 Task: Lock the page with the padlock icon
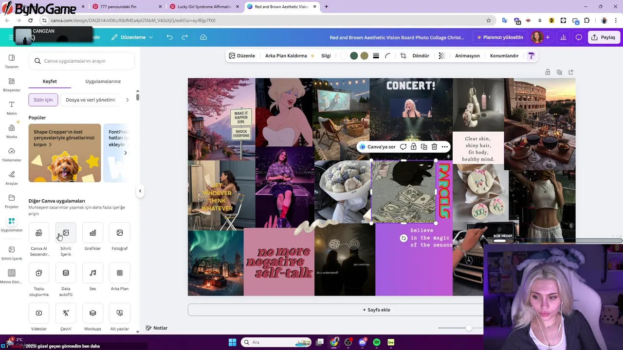(x=548, y=72)
